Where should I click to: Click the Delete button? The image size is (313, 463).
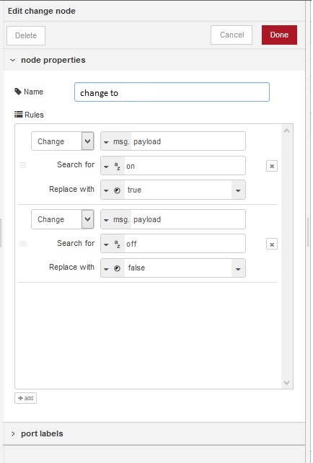tap(26, 35)
